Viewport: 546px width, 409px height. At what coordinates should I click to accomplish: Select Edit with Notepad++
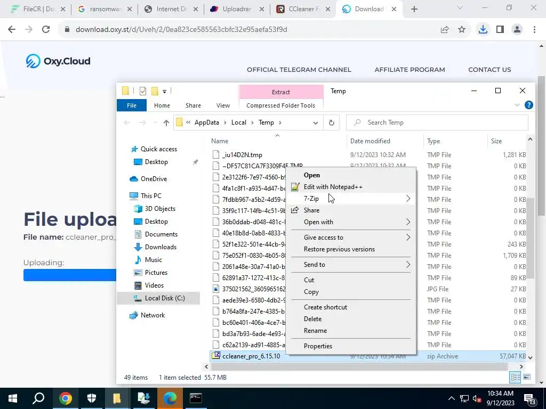tap(351, 187)
